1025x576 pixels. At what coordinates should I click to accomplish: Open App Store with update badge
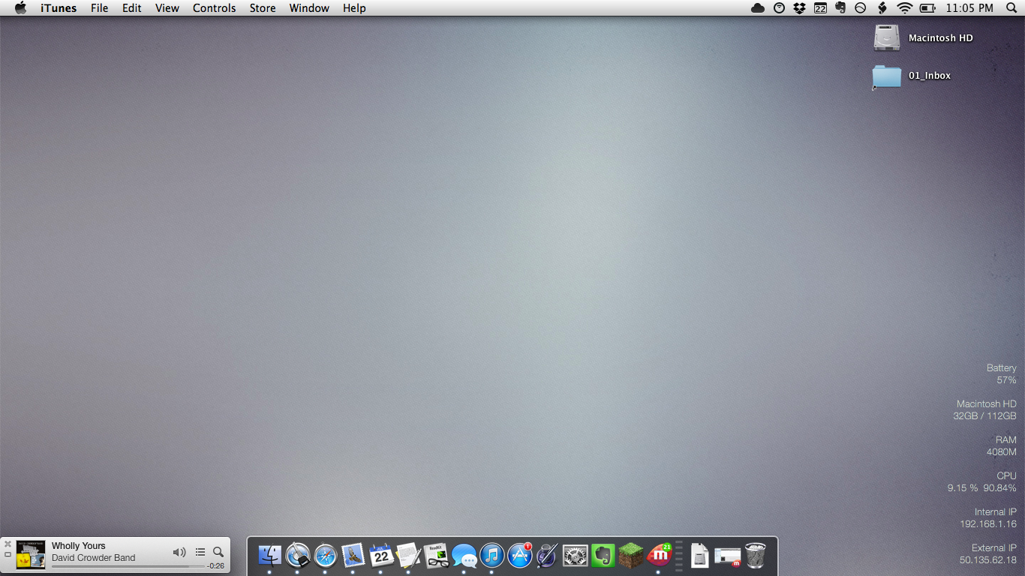[520, 556]
